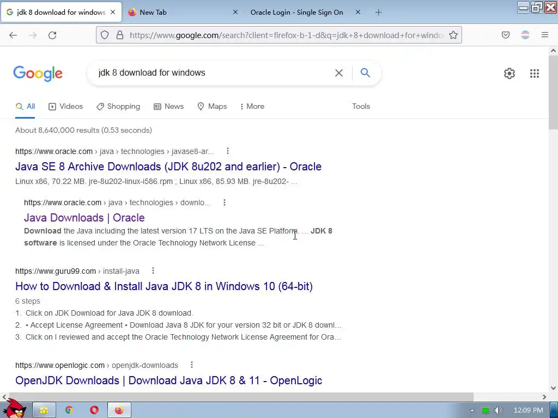Expand the More search filter menu
Screen dimensions: 558x418
[252, 106]
